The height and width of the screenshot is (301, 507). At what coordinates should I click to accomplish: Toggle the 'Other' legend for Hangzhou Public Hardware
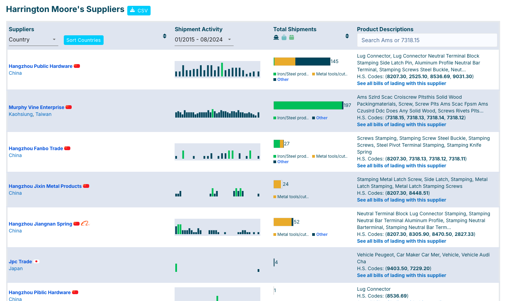283,80
